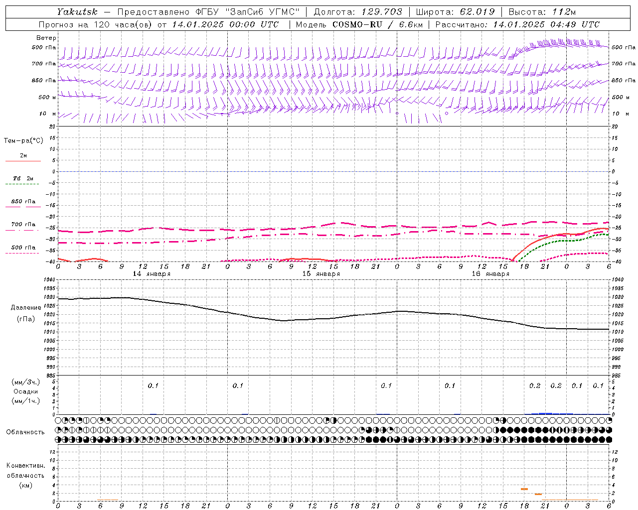The image size is (638, 510).
Task: Click the 'Рассчитано: 14.01.2025 04:49 UTC' text
Action: coord(517,24)
